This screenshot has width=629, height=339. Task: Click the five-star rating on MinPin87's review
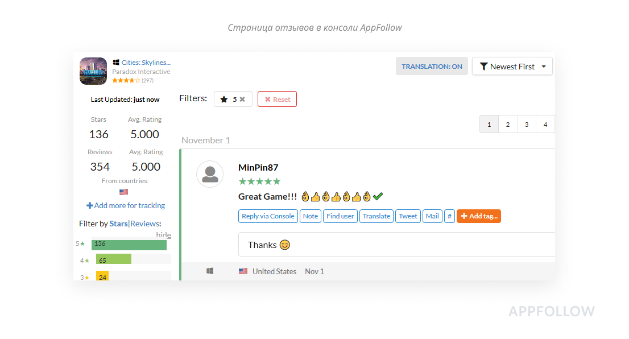tap(259, 181)
